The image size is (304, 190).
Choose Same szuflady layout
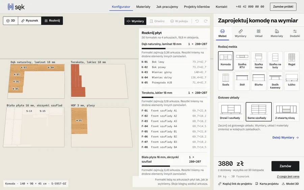pyautogui.click(x=259, y=112)
